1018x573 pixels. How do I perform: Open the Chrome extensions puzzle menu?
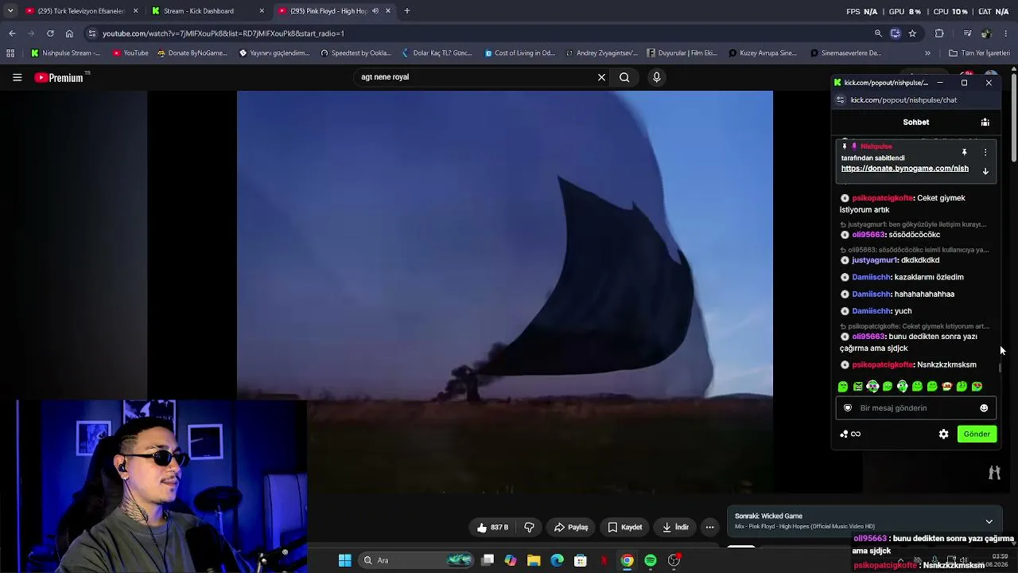tap(939, 33)
